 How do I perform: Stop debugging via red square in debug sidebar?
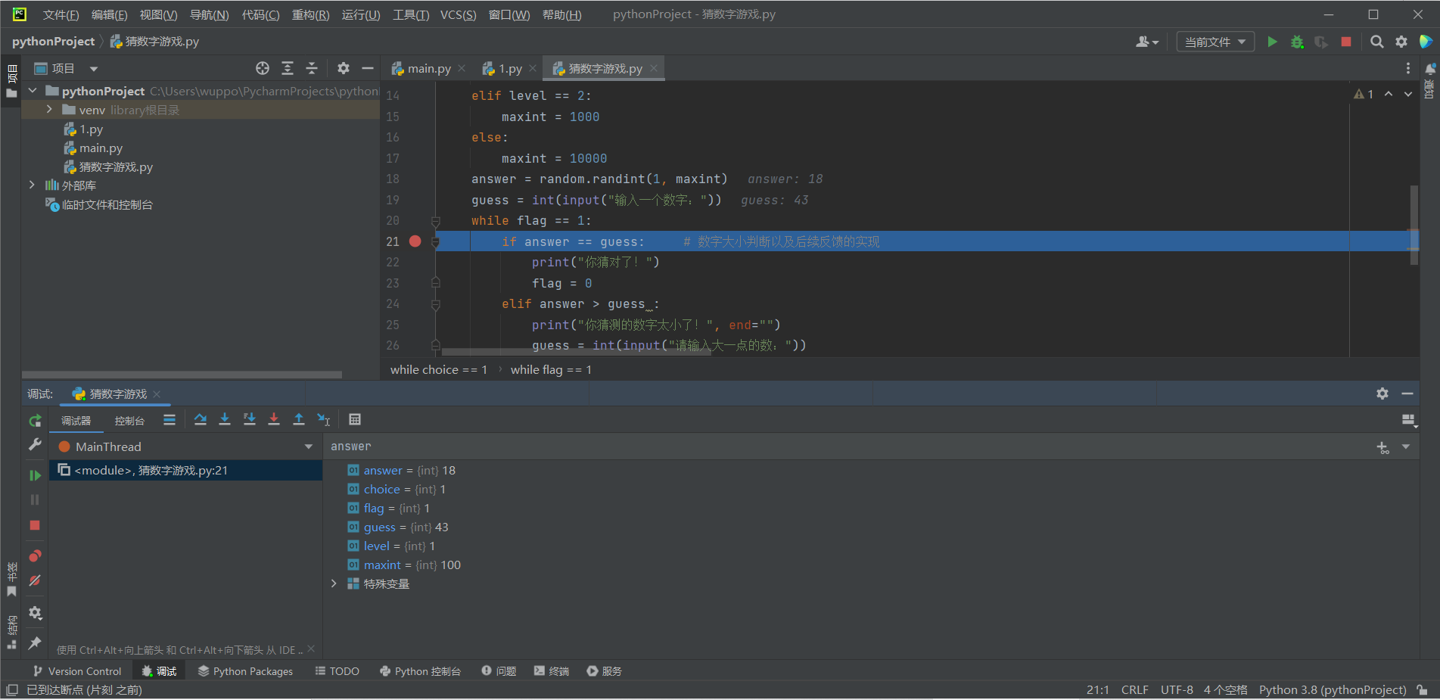click(35, 525)
